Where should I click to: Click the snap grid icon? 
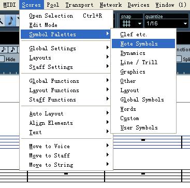(x=126, y=23)
